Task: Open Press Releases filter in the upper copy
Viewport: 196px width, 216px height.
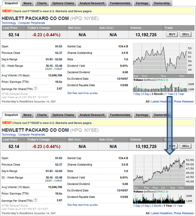Action: tap(184, 102)
